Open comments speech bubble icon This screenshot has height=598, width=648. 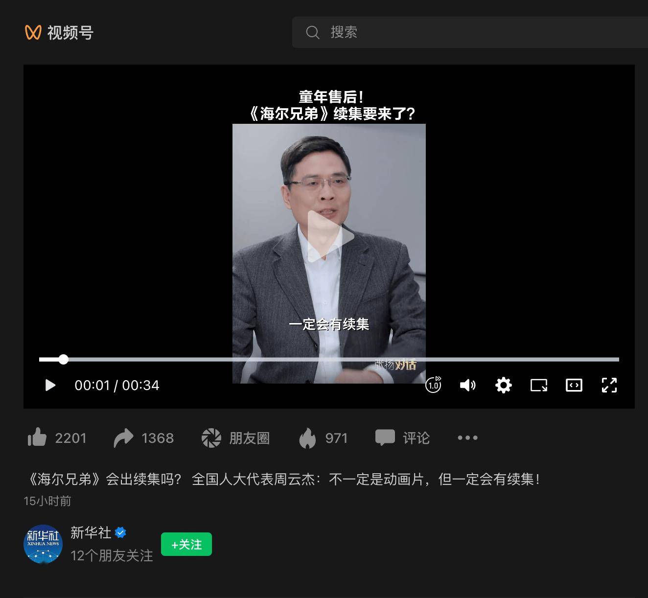385,437
